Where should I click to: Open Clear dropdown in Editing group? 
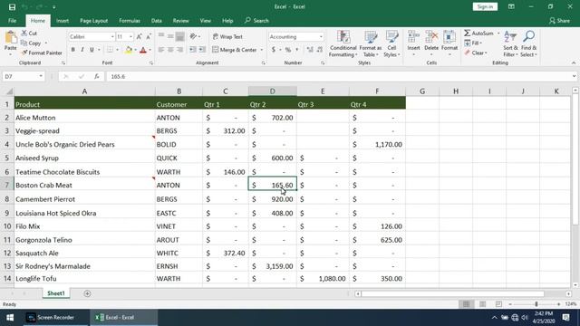pyautogui.click(x=476, y=53)
